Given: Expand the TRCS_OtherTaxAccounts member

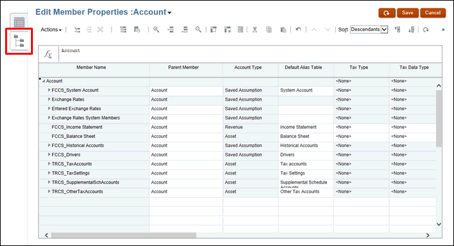Looking at the screenshot, I should point(49,192).
